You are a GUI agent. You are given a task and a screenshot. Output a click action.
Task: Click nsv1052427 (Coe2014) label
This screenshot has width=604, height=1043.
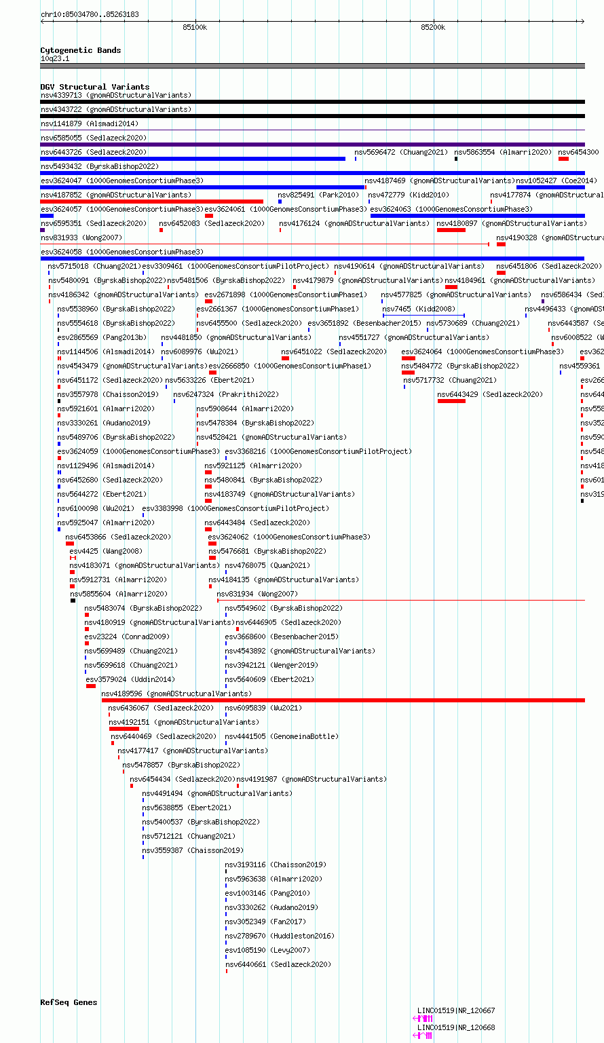click(x=557, y=181)
